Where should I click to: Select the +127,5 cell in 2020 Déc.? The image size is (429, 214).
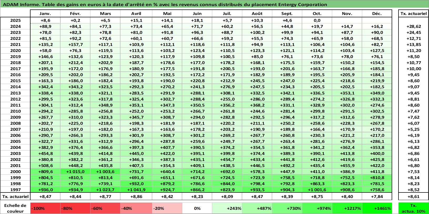tap(377, 50)
